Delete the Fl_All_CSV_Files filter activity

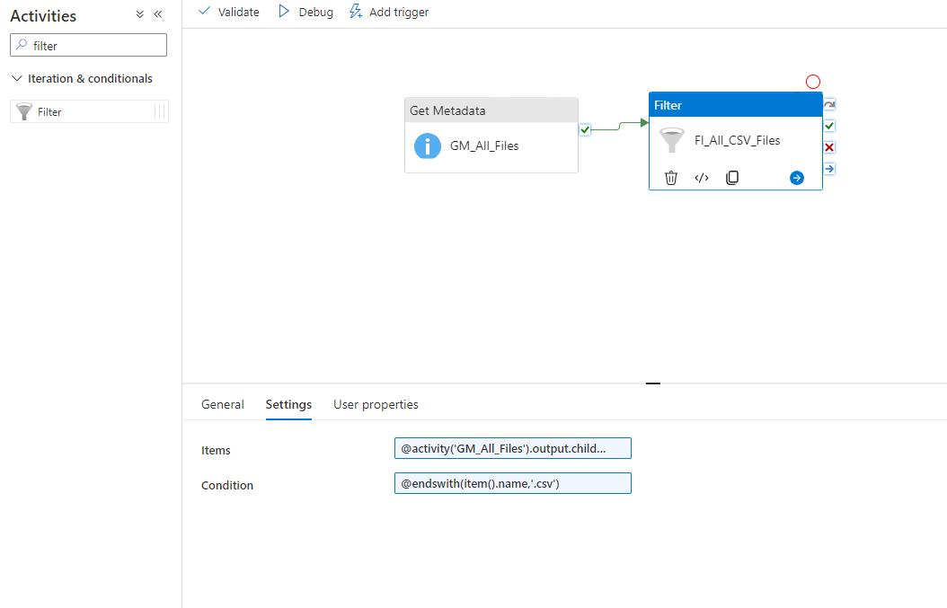(x=670, y=177)
